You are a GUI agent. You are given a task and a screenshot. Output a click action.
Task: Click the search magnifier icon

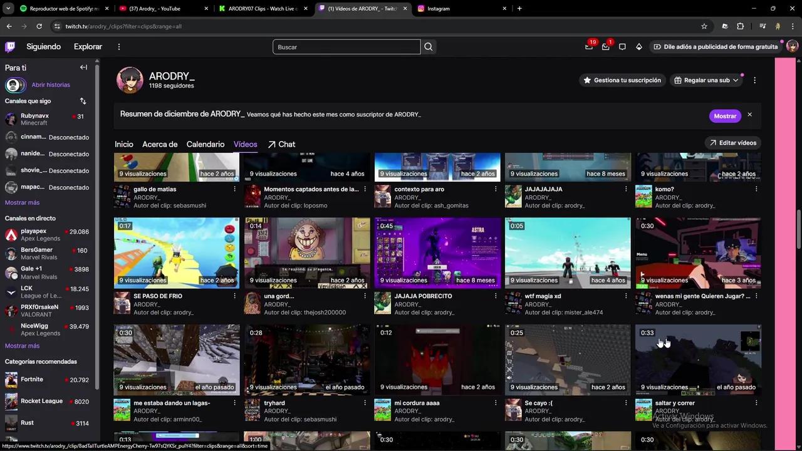429,46
